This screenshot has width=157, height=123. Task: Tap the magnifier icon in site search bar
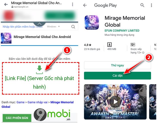click(73, 27)
